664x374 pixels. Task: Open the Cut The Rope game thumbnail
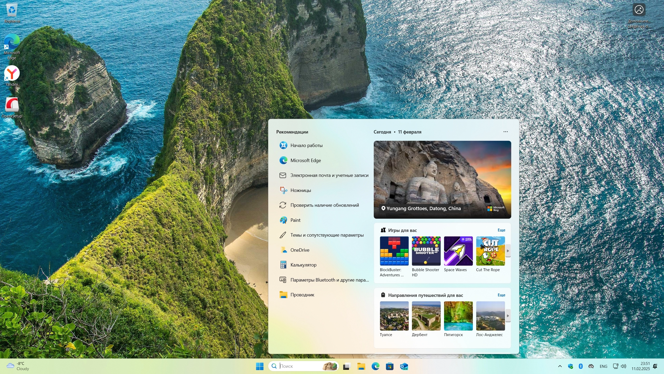point(490,251)
